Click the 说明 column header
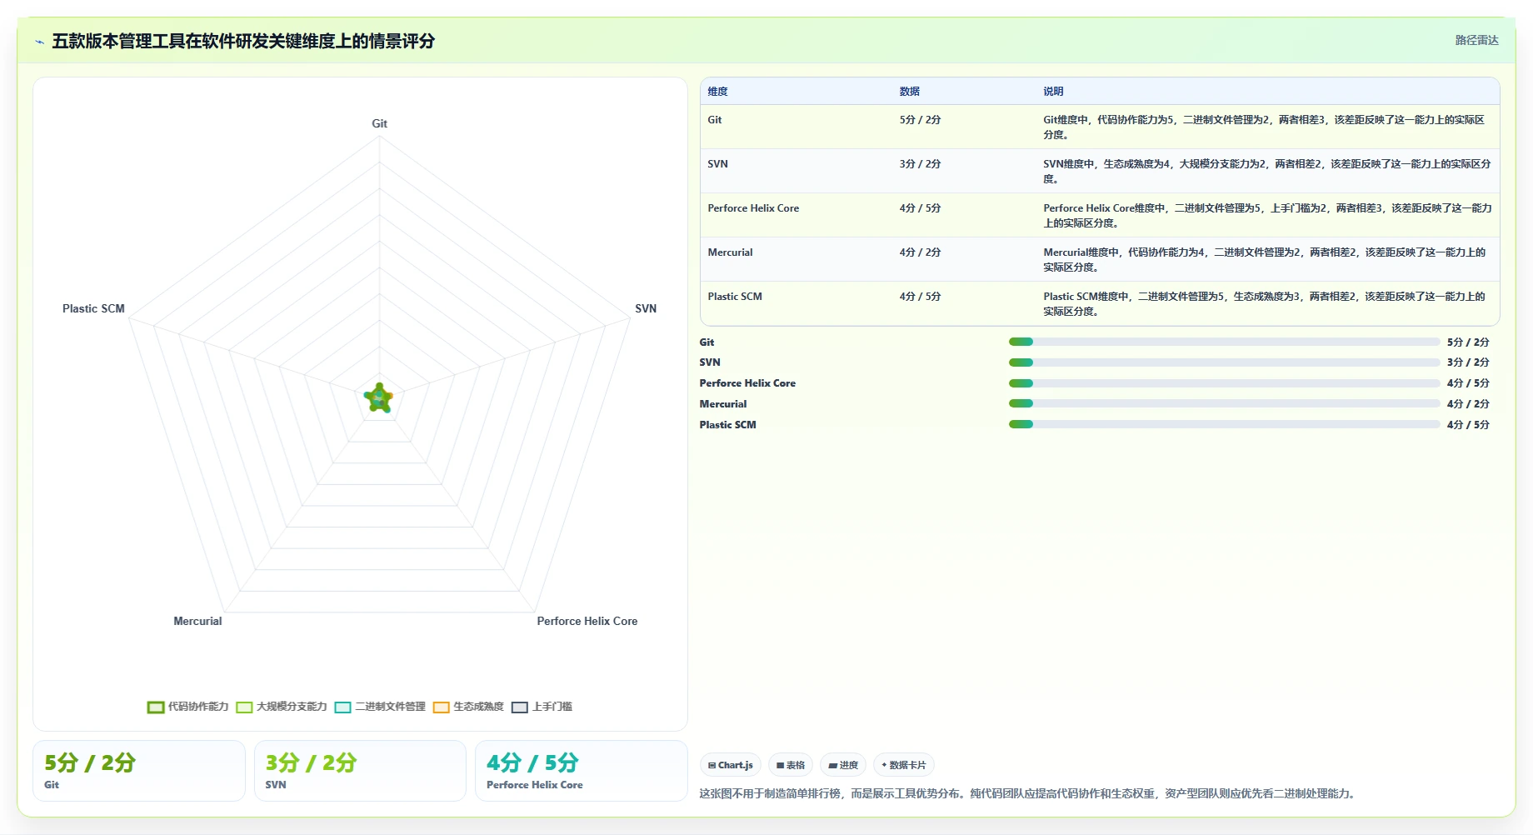The image size is (1533, 835). coord(1053,92)
